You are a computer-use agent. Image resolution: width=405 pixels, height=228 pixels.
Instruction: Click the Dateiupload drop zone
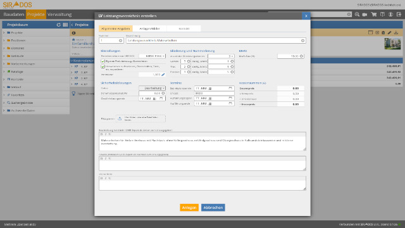(x=140, y=118)
